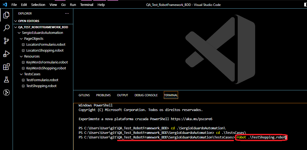Click the robot .\TestShopping.robot command line
The height and width of the screenshot is (150, 307).
[261, 137]
